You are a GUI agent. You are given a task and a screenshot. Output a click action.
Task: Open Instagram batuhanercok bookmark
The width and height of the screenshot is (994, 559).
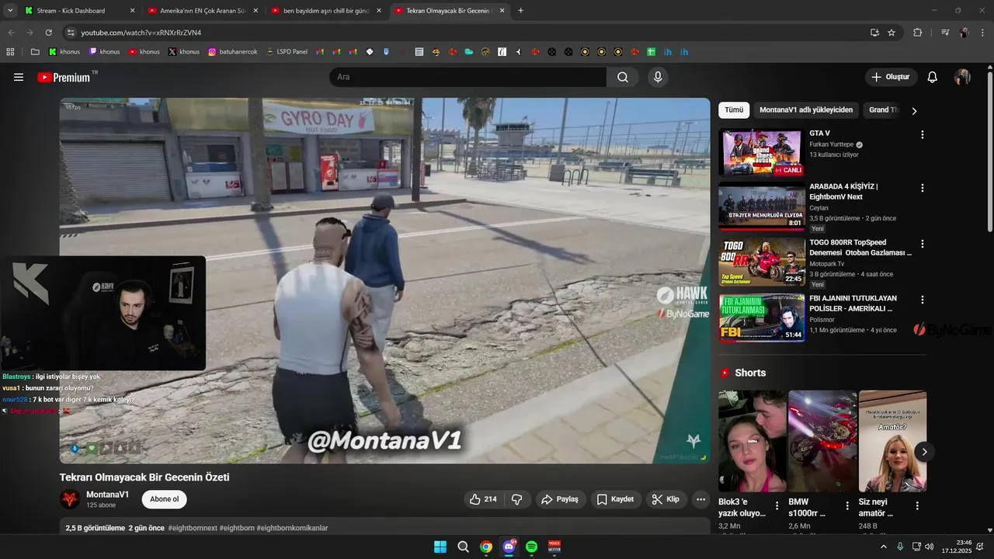[233, 52]
